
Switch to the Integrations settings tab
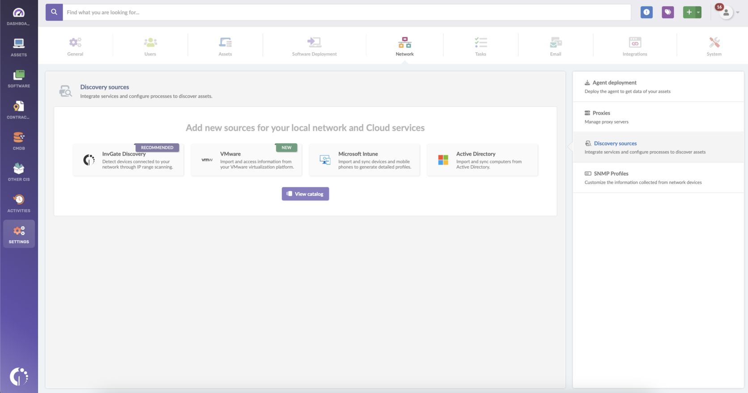[x=634, y=46]
